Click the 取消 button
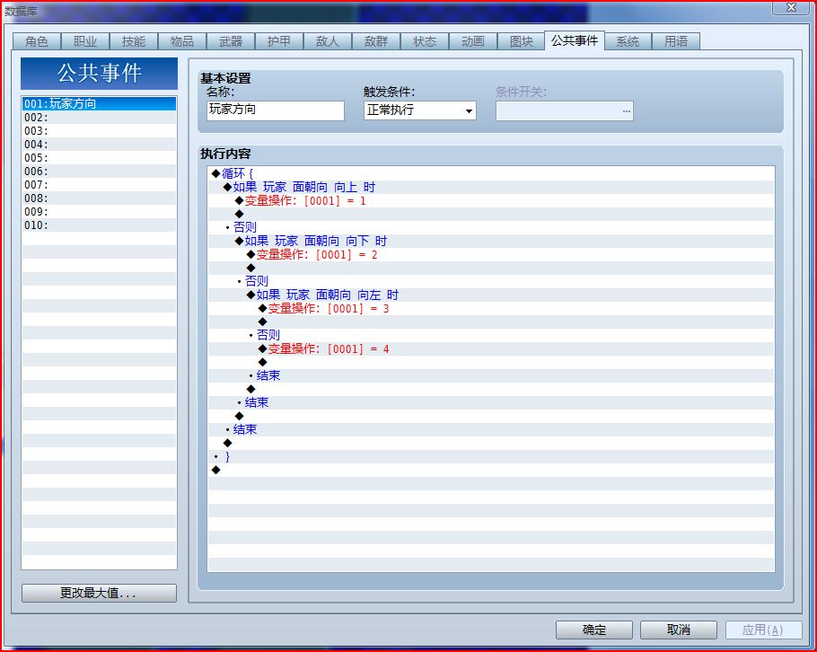 tap(679, 630)
